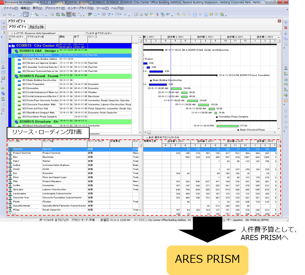This screenshot has width=305, height=275.
Task: Toggle the Gantt chart view icon
Action: 26,14
